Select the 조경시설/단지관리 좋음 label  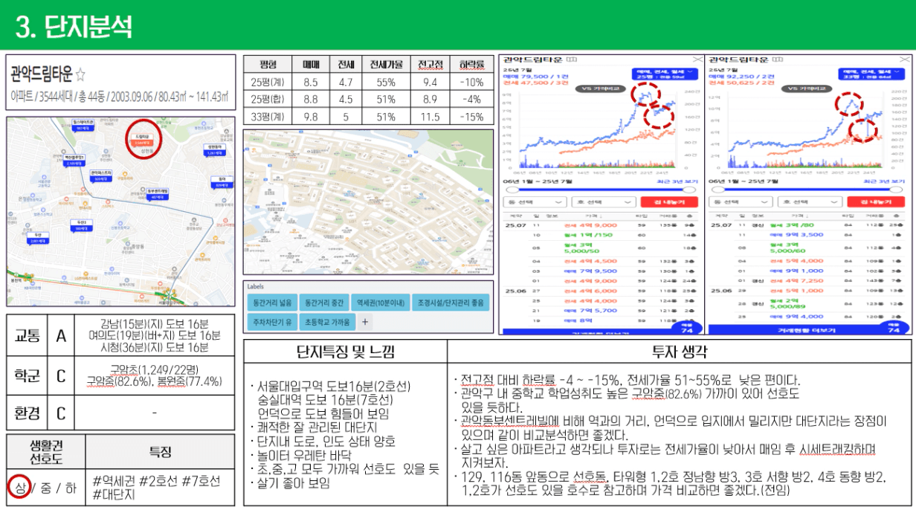tap(449, 303)
